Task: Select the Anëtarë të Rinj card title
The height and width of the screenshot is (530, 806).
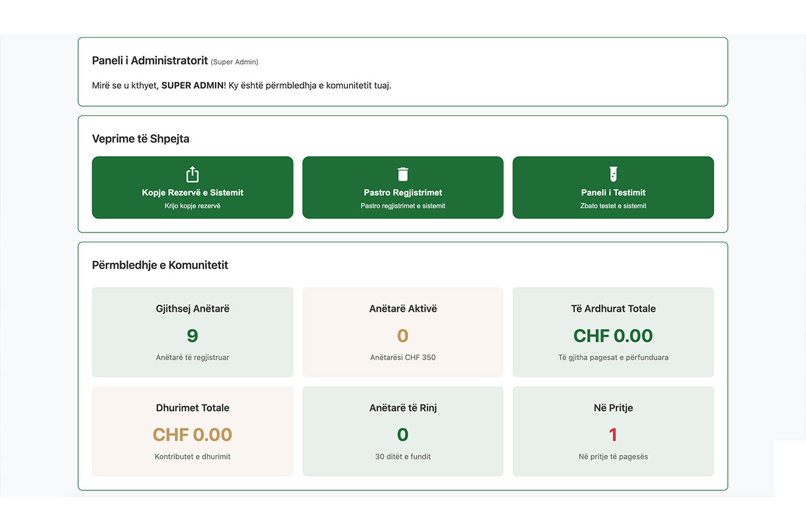Action: pyautogui.click(x=402, y=408)
